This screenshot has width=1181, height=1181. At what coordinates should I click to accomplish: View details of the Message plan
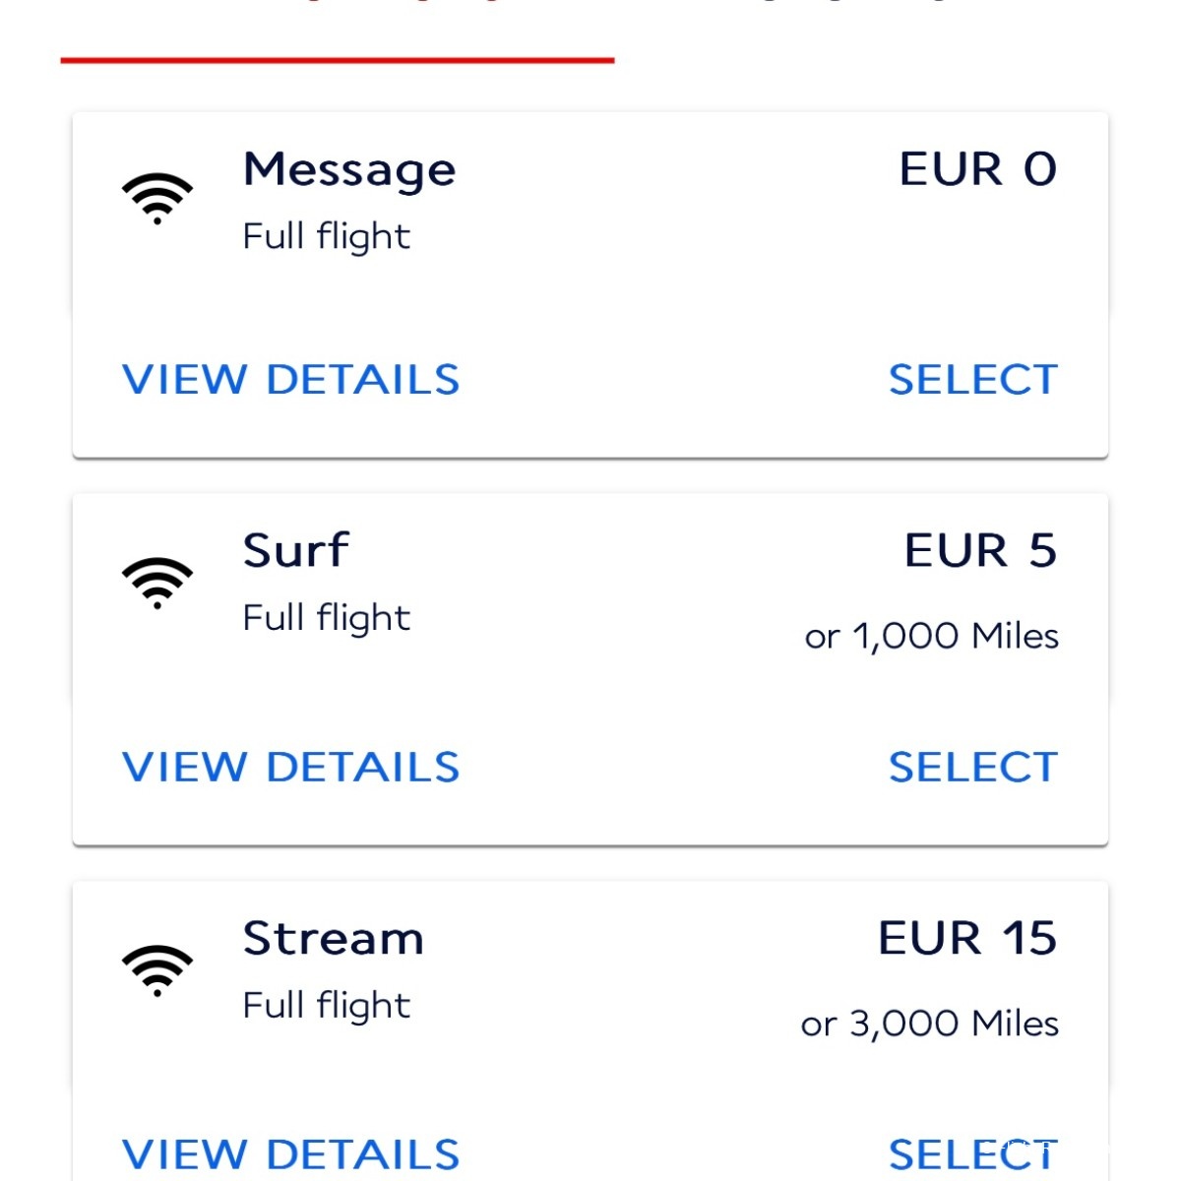(x=290, y=380)
